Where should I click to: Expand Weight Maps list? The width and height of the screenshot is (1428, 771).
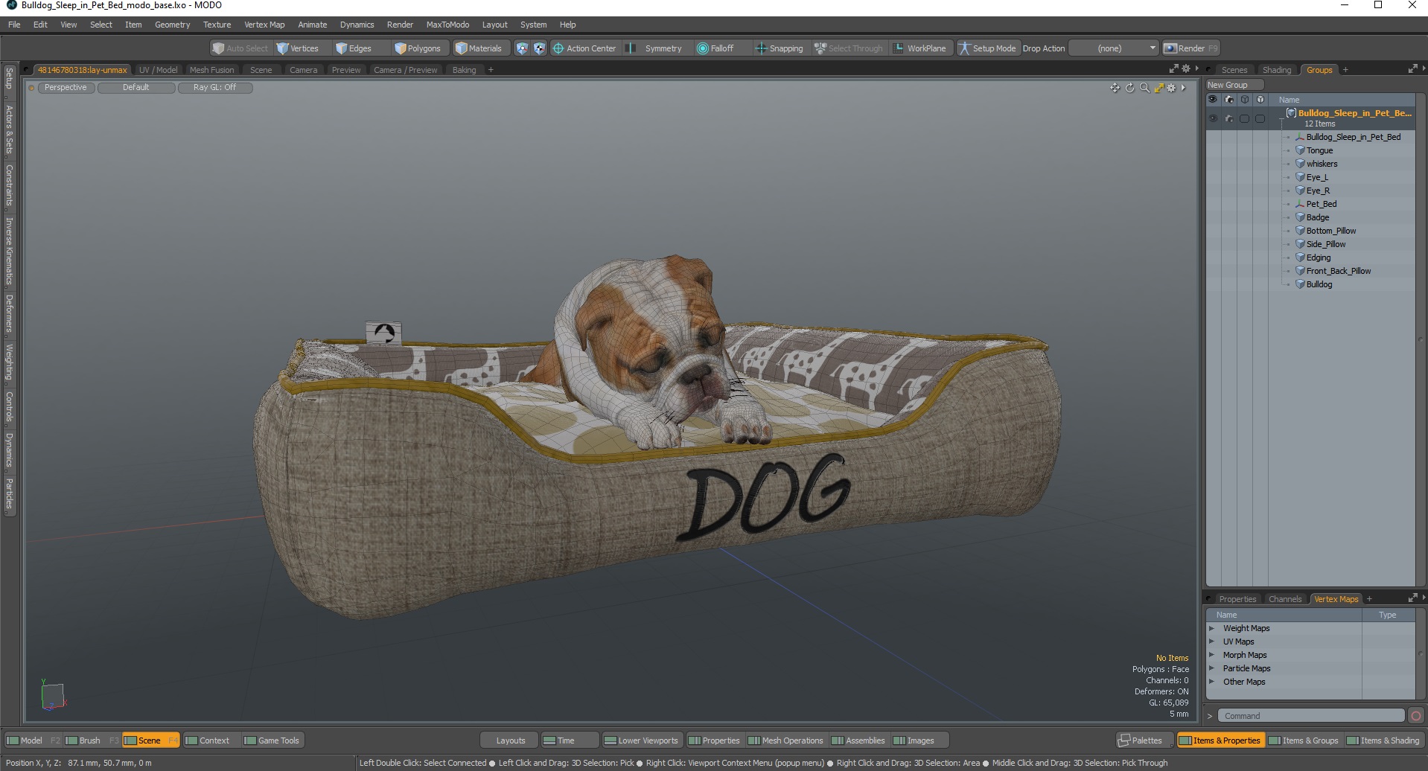pyautogui.click(x=1211, y=628)
